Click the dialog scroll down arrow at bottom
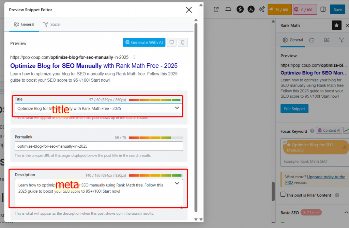This screenshot has width=349, height=228. click(x=196, y=219)
